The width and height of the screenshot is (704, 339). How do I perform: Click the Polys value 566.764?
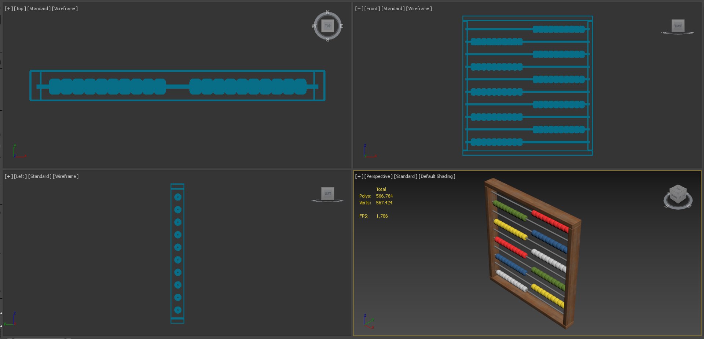click(384, 196)
